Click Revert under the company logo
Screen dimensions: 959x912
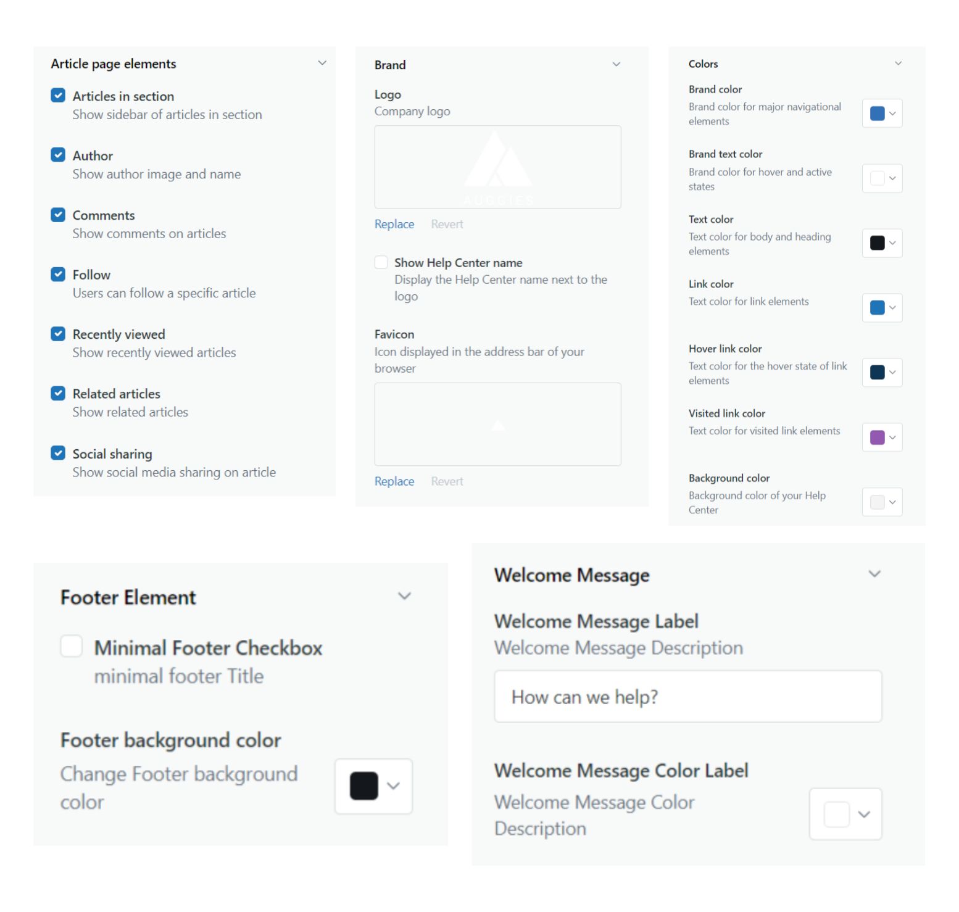pos(447,224)
